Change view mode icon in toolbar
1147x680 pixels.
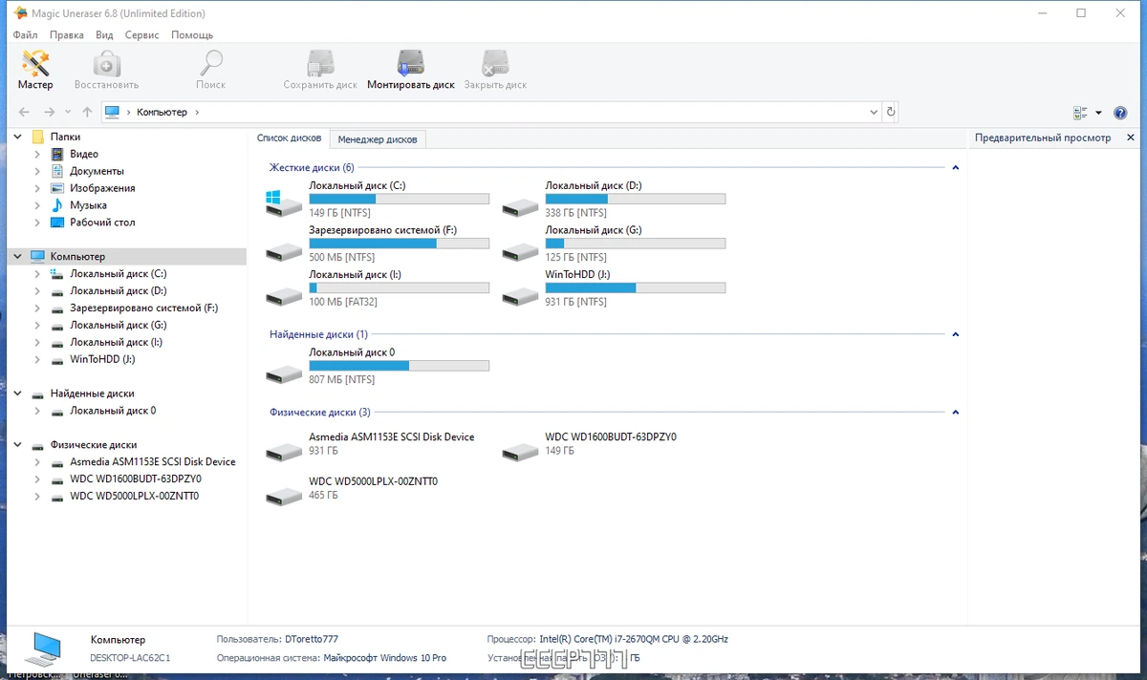coord(1081,113)
